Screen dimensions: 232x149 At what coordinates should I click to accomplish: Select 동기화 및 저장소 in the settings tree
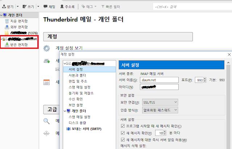click(x=81, y=93)
